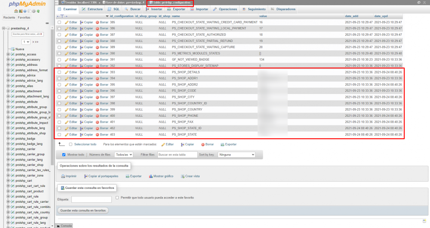430x228 pixels.
Task: Sort by id_configuration column header
Action: [122, 16]
